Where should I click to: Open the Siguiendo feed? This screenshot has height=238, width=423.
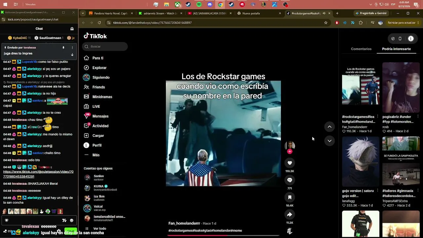[96, 77]
